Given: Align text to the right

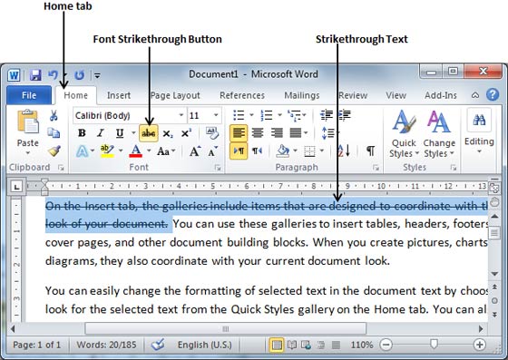Looking at the screenshot, I should coord(277,132).
